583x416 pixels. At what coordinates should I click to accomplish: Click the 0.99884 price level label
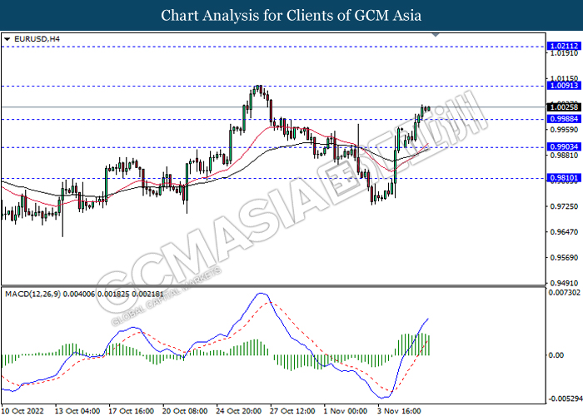pos(564,119)
